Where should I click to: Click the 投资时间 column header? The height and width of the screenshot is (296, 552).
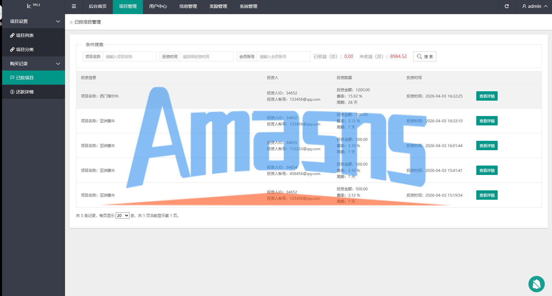point(414,77)
